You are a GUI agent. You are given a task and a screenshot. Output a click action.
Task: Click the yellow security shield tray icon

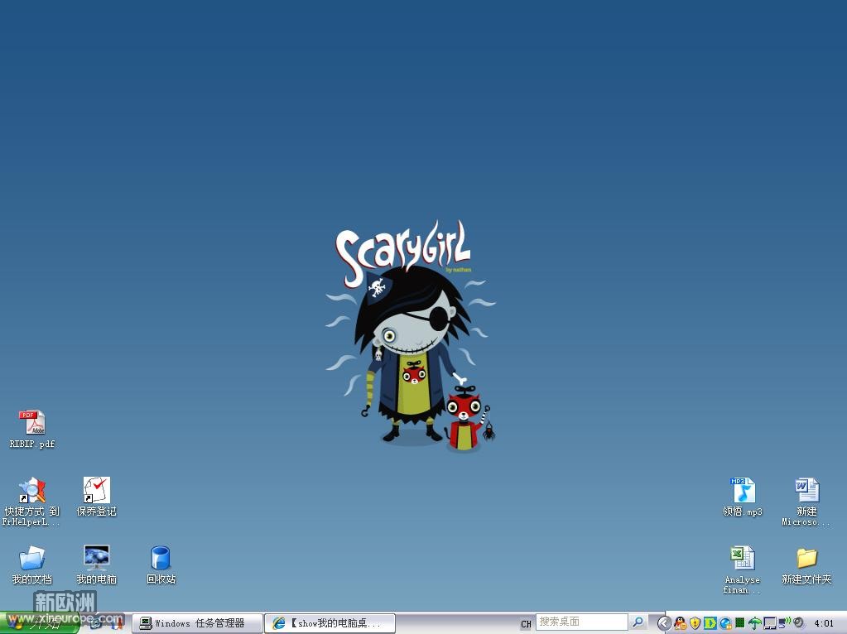click(695, 623)
